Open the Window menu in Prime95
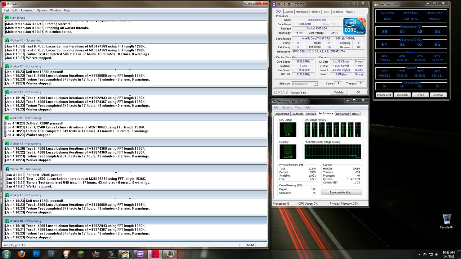This screenshot has height=259, width=461. click(55, 10)
